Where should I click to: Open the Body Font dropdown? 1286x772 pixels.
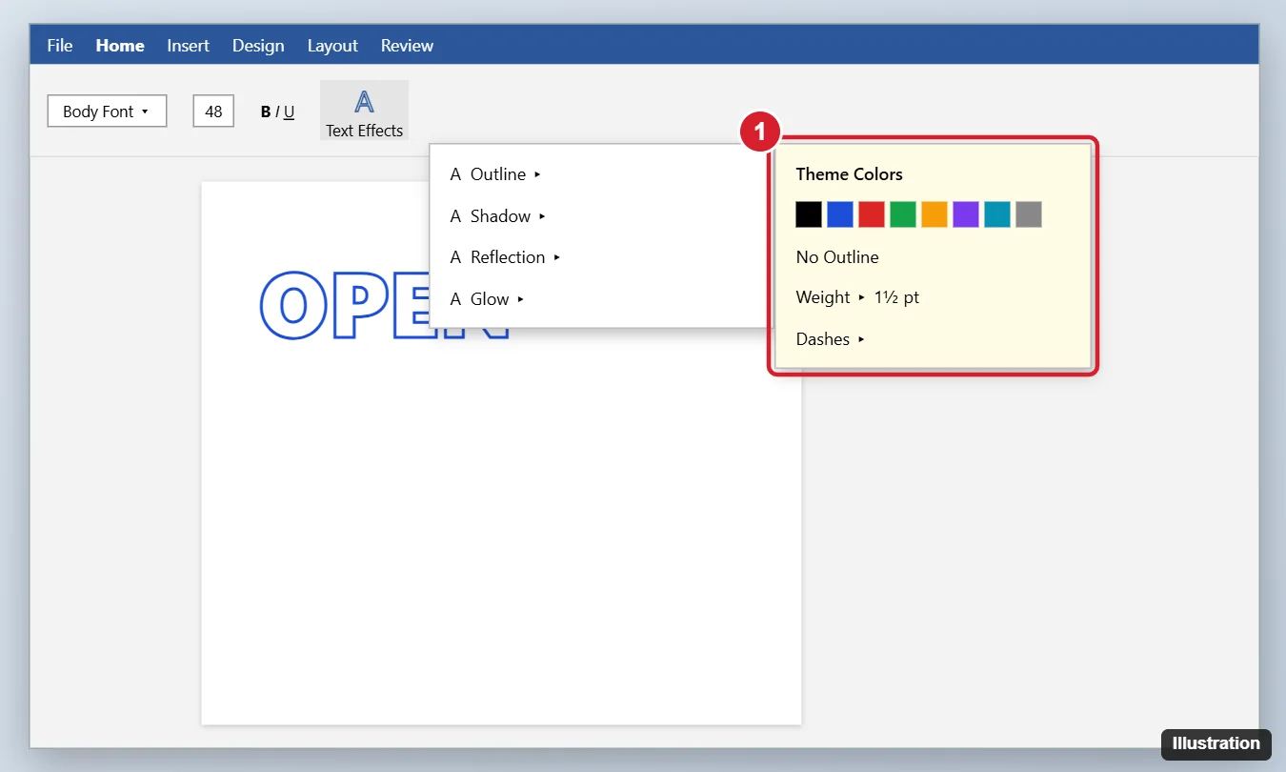pyautogui.click(x=107, y=112)
